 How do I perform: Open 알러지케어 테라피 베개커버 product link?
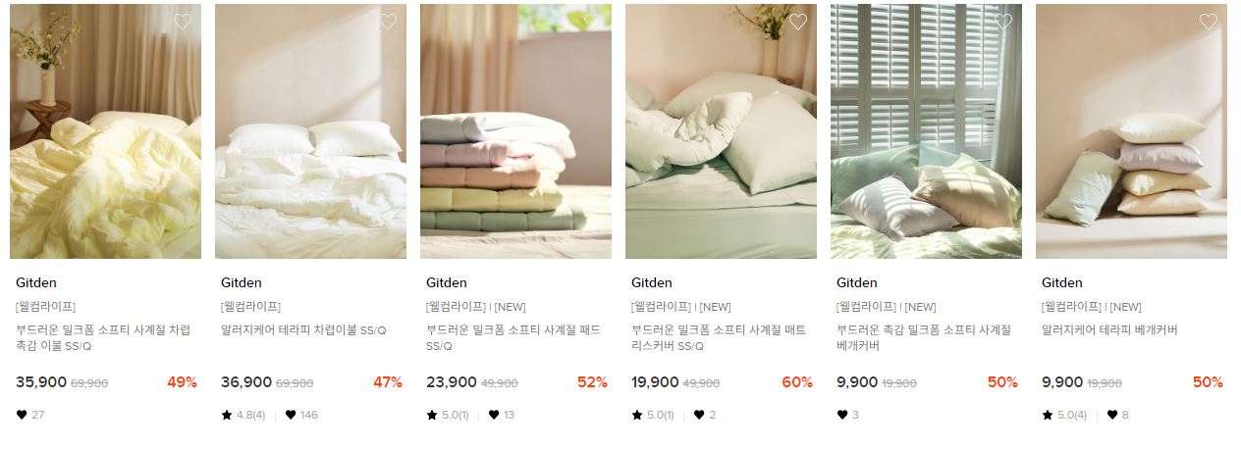(x=1109, y=330)
